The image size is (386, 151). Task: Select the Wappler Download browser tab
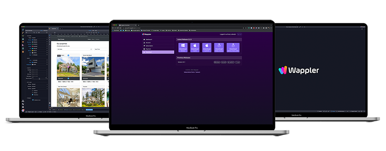tap(127, 25)
